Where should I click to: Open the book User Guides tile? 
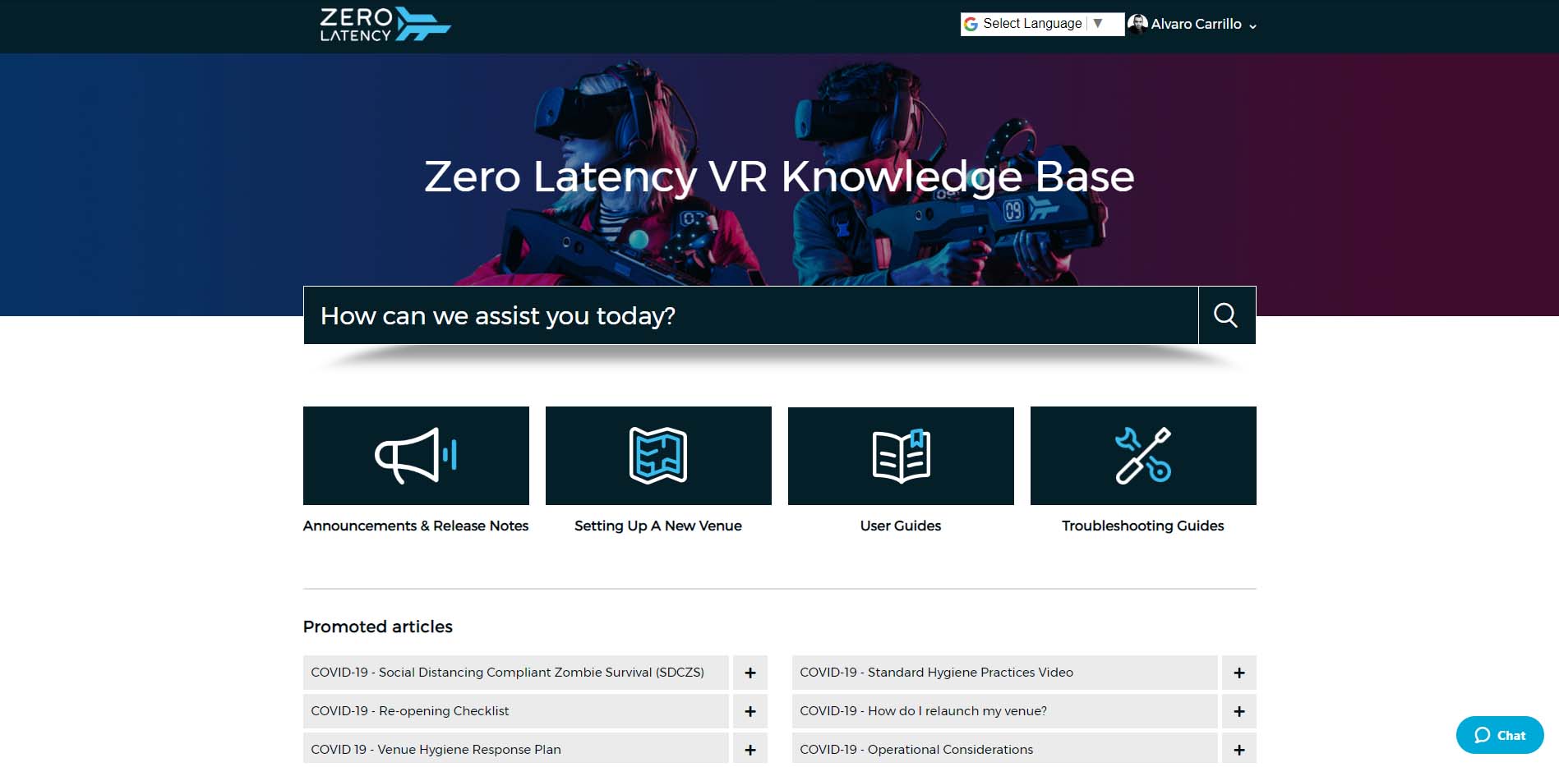click(x=901, y=456)
